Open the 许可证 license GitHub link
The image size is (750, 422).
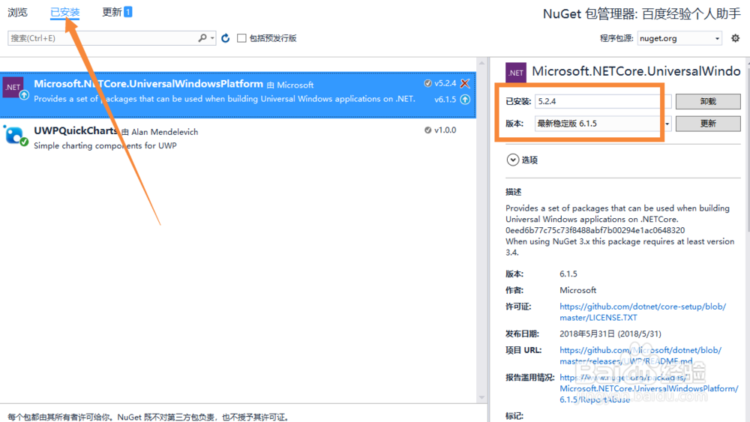(x=643, y=312)
